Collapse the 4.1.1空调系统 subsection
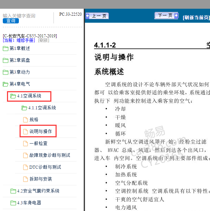The width and height of the screenshot is (210, 211). pos(42,108)
